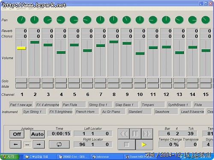Toggle the loop repeat button
This screenshot has width=214, height=160.
tap(59, 144)
